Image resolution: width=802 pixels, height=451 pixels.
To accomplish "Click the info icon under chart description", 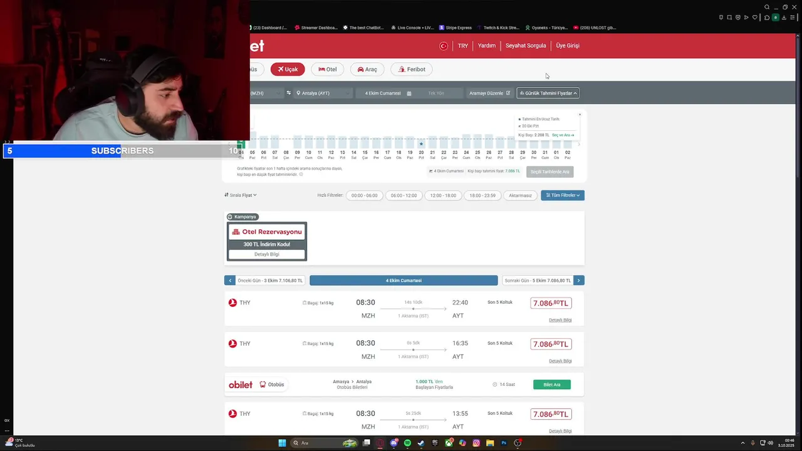I will [301, 174].
